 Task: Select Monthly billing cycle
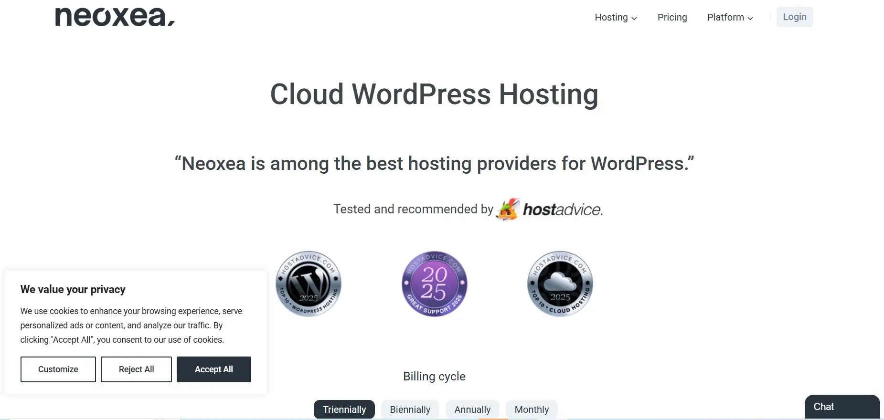coord(532,409)
